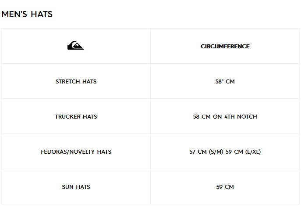
Task: Click the MEN'S HATS page heading
Action: (x=27, y=14)
